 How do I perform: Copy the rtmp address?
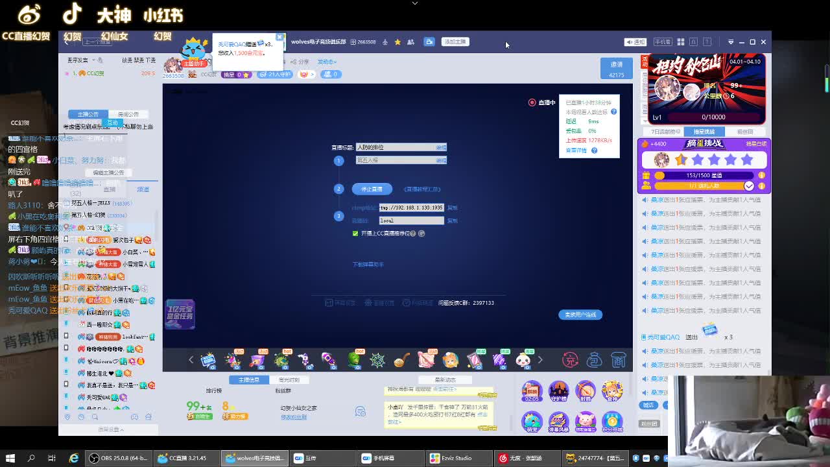pos(453,208)
